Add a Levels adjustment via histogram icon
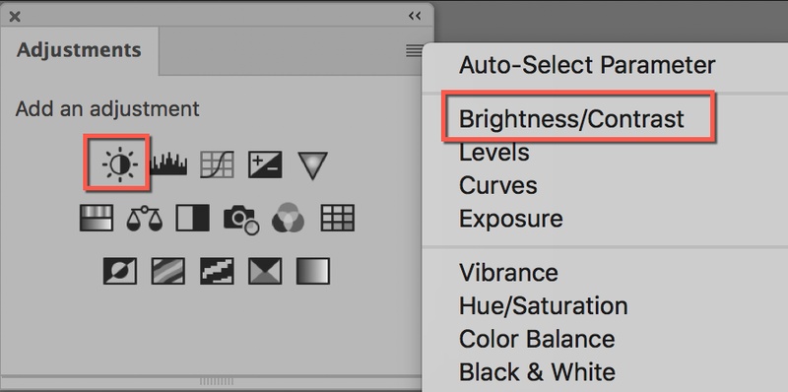Image resolution: width=788 pixels, height=392 pixels. click(168, 164)
